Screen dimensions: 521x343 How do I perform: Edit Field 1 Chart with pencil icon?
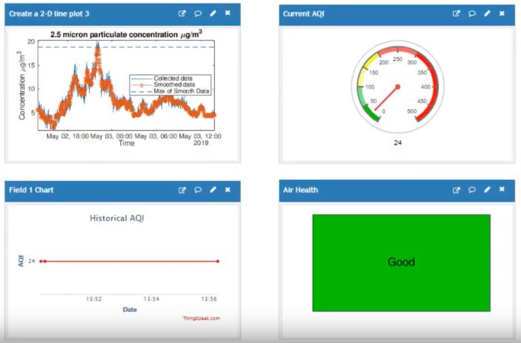213,190
